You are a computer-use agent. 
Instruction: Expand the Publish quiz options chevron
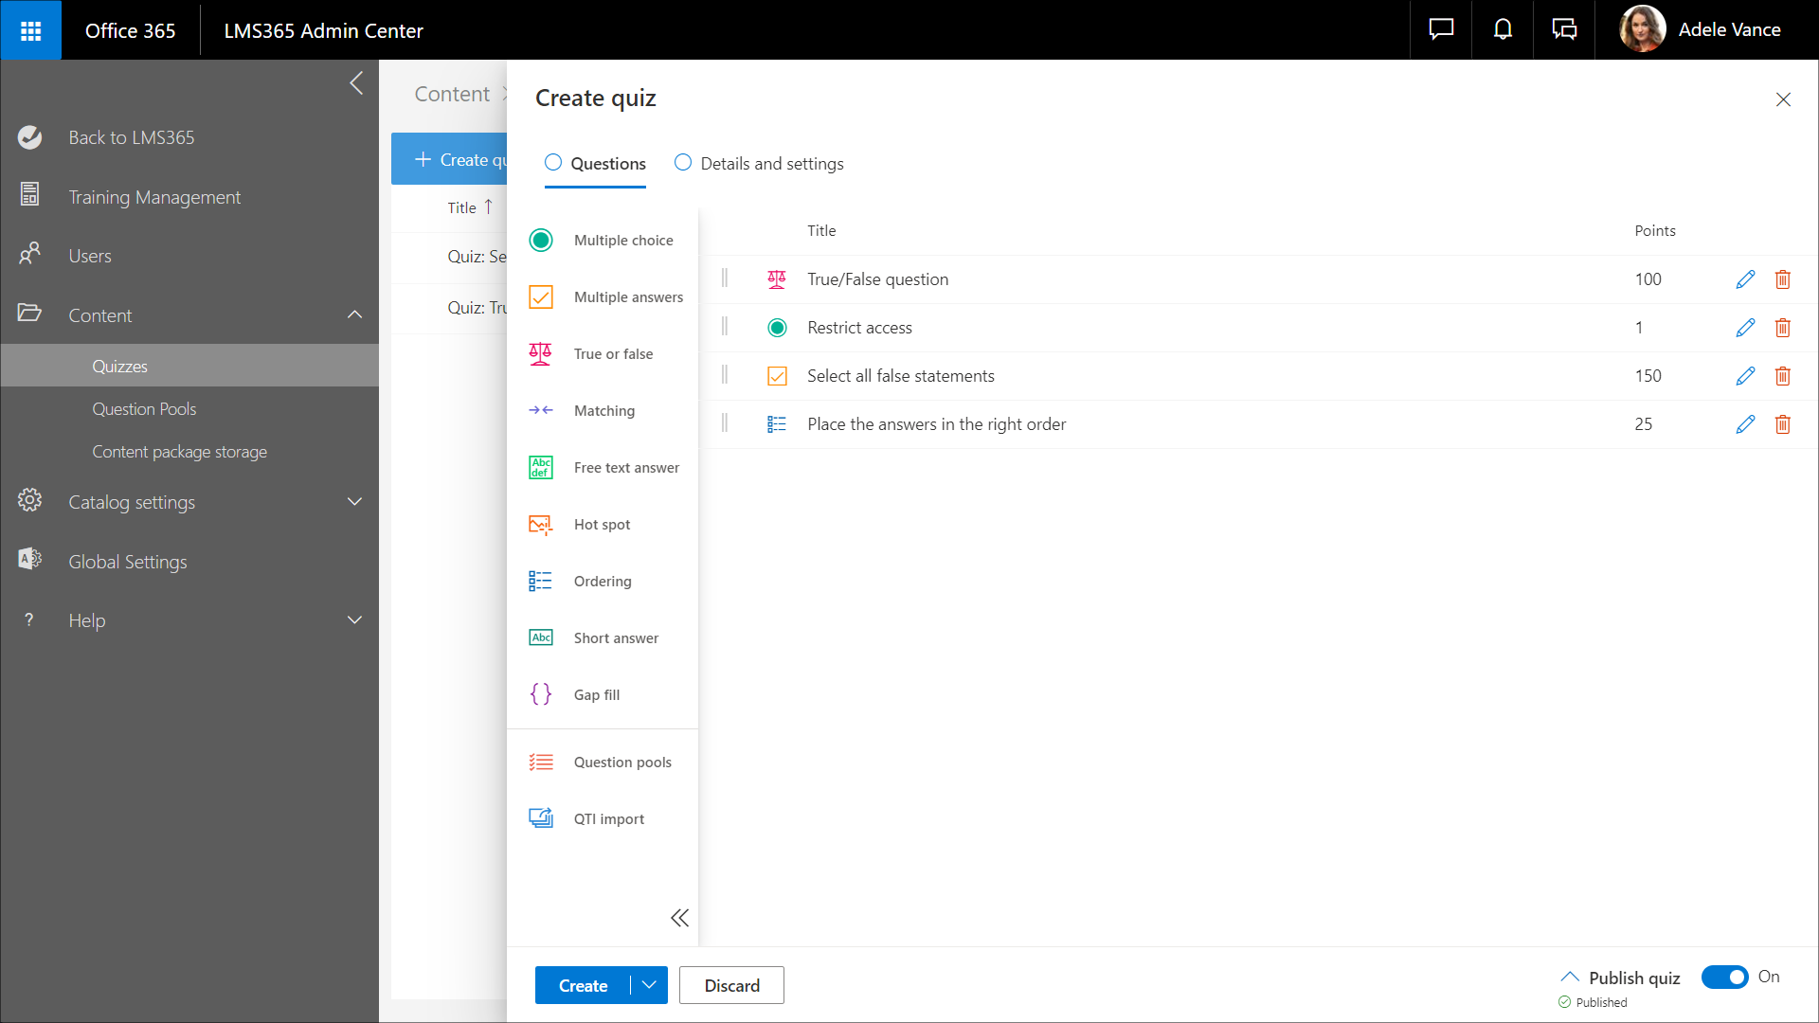point(1570,977)
